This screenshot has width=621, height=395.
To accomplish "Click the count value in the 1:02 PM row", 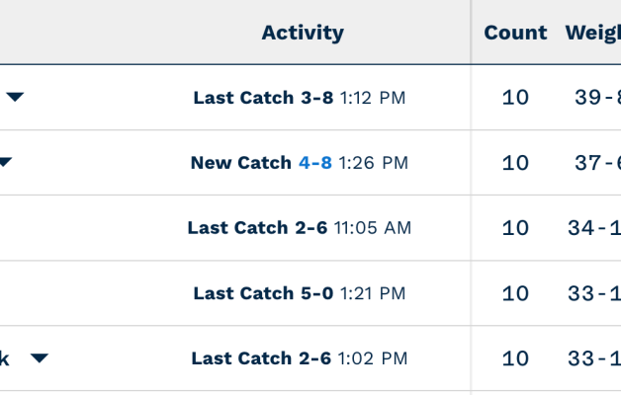I will 515,358.
